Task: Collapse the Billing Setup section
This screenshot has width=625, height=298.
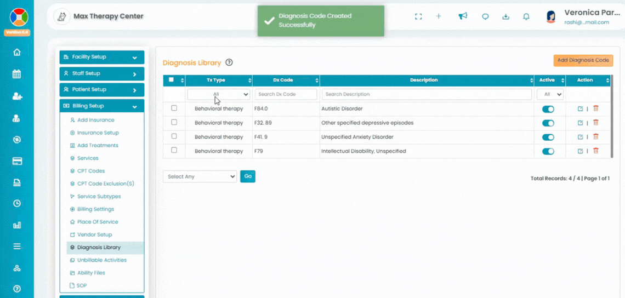Action: pos(101,106)
